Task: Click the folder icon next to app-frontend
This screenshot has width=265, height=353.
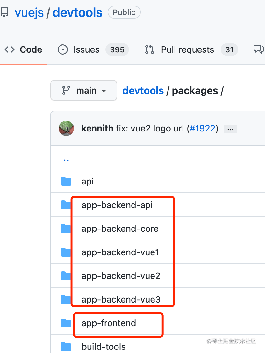Action: pyautogui.click(x=66, y=323)
